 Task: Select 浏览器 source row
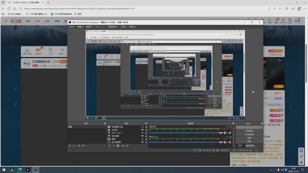(x=127, y=130)
